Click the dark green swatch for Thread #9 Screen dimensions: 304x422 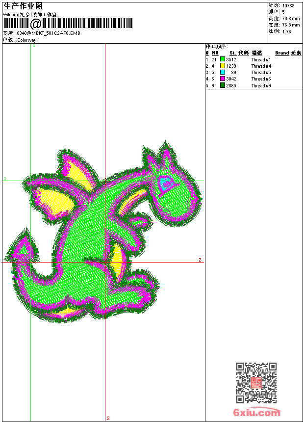[223, 85]
